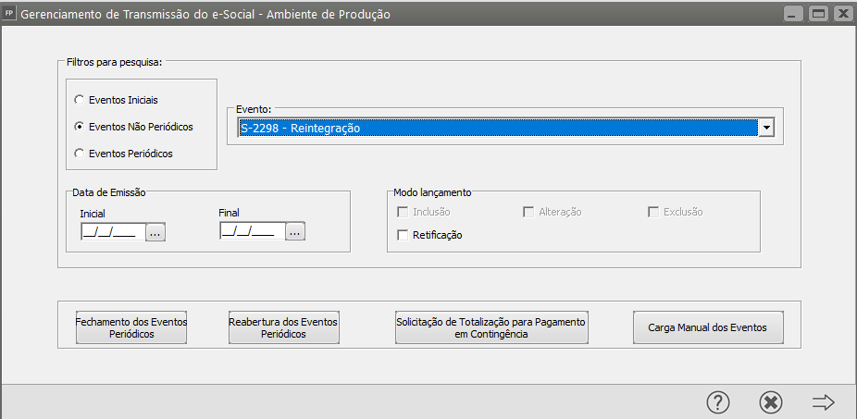
Task: Click Reabertura dos Eventos Periódicos button
Action: [x=283, y=327]
